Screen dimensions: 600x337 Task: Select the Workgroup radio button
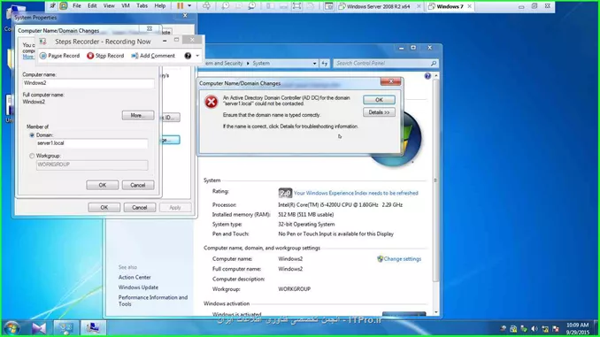tap(32, 156)
